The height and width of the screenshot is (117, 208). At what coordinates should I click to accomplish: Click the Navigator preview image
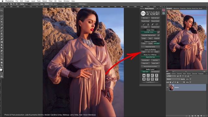(187, 40)
